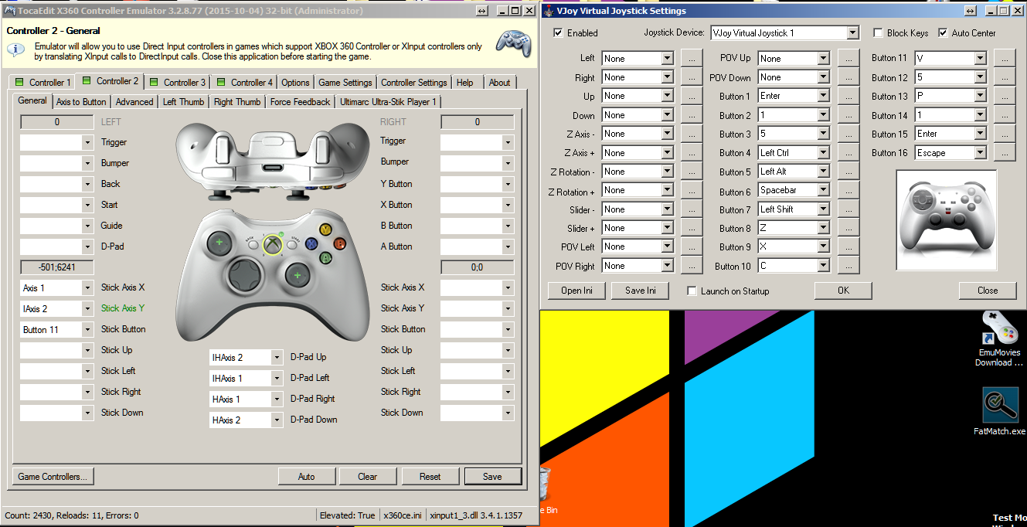Click the EmuMovies Download desktop shortcut icon
Image resolution: width=1027 pixels, height=527 pixels.
tap(999, 328)
